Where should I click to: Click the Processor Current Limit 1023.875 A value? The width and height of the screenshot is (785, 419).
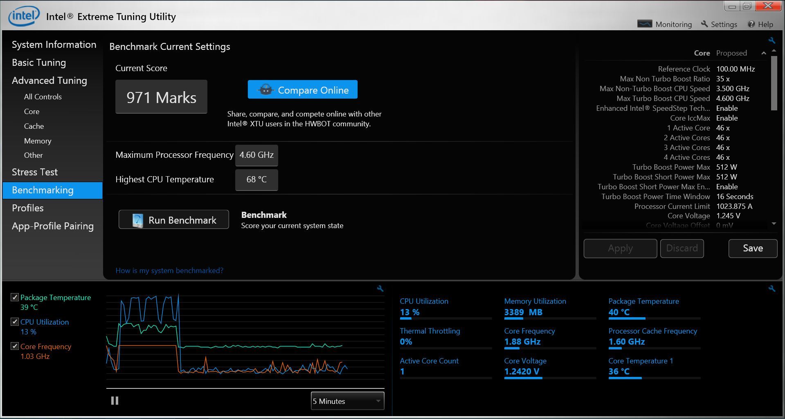734,206
